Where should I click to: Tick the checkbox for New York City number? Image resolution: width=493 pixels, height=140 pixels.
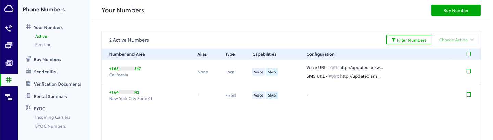(469, 94)
